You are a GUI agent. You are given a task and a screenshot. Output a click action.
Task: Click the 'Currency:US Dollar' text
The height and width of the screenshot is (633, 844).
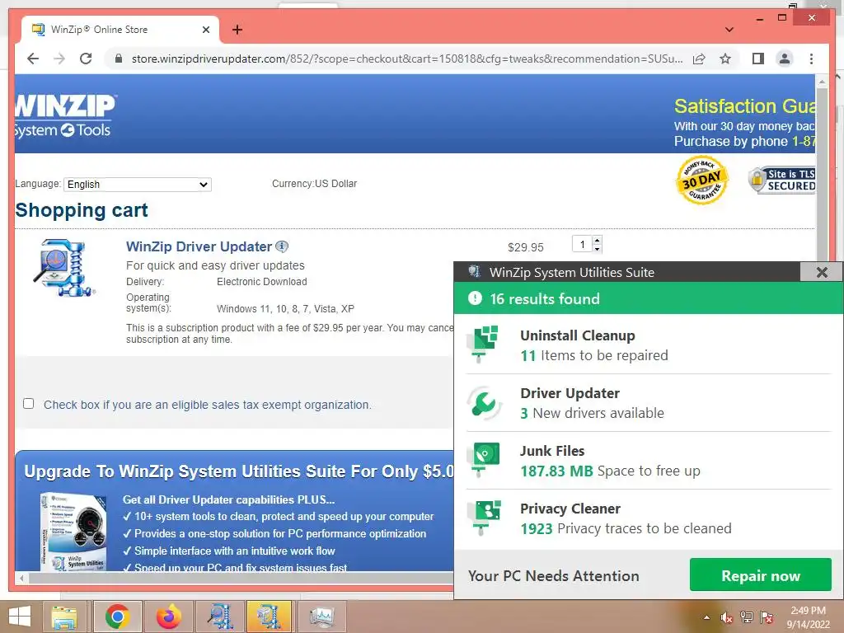coord(314,184)
